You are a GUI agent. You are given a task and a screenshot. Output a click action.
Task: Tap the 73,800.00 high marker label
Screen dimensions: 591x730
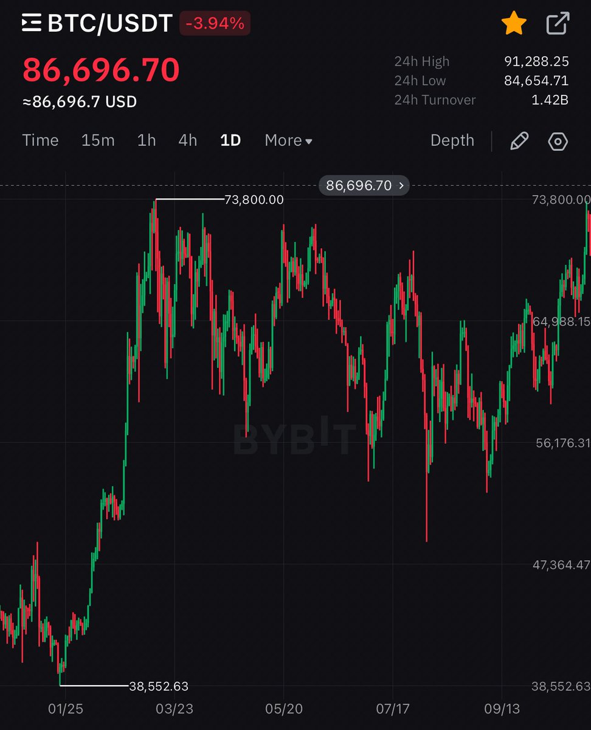click(x=254, y=200)
